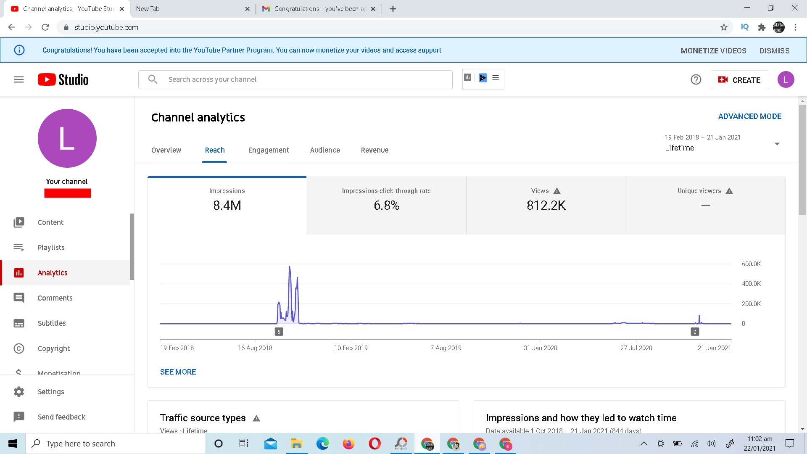Click the site lock icon in address bar
807x454 pixels.
pyautogui.click(x=66, y=27)
